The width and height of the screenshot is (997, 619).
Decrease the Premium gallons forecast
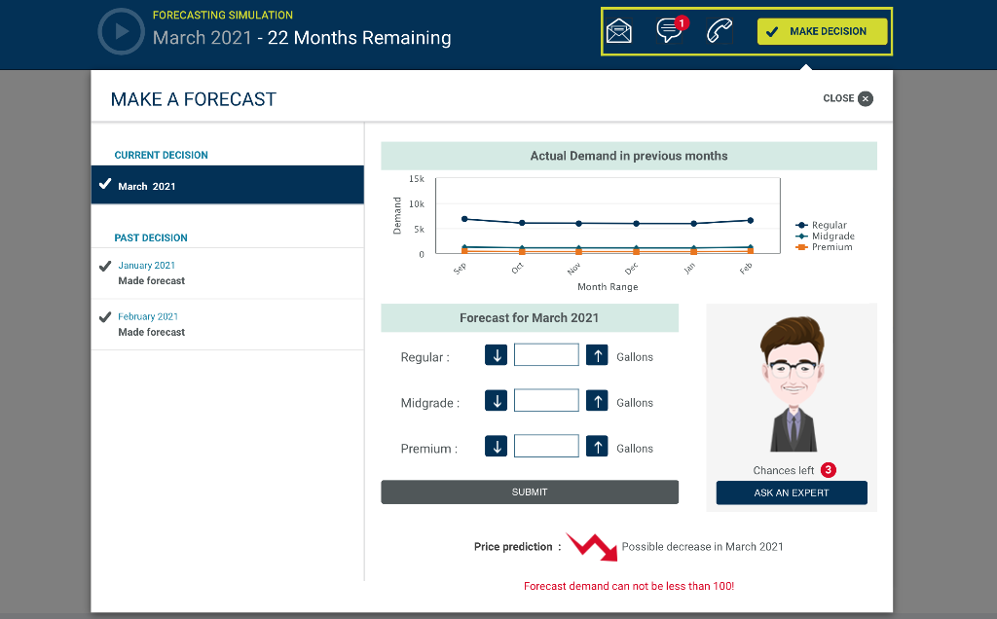tap(496, 447)
